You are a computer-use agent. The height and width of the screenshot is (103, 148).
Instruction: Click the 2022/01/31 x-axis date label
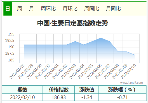coord(43,71)
